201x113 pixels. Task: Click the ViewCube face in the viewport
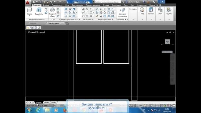coord(167,42)
